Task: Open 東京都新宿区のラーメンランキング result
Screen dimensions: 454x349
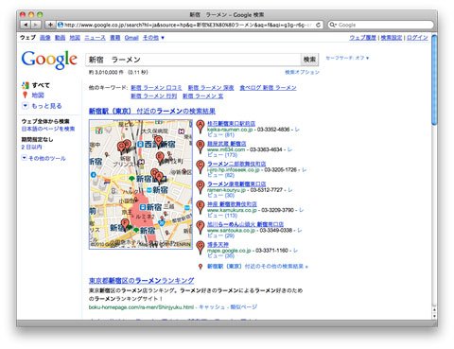Action: [142, 280]
